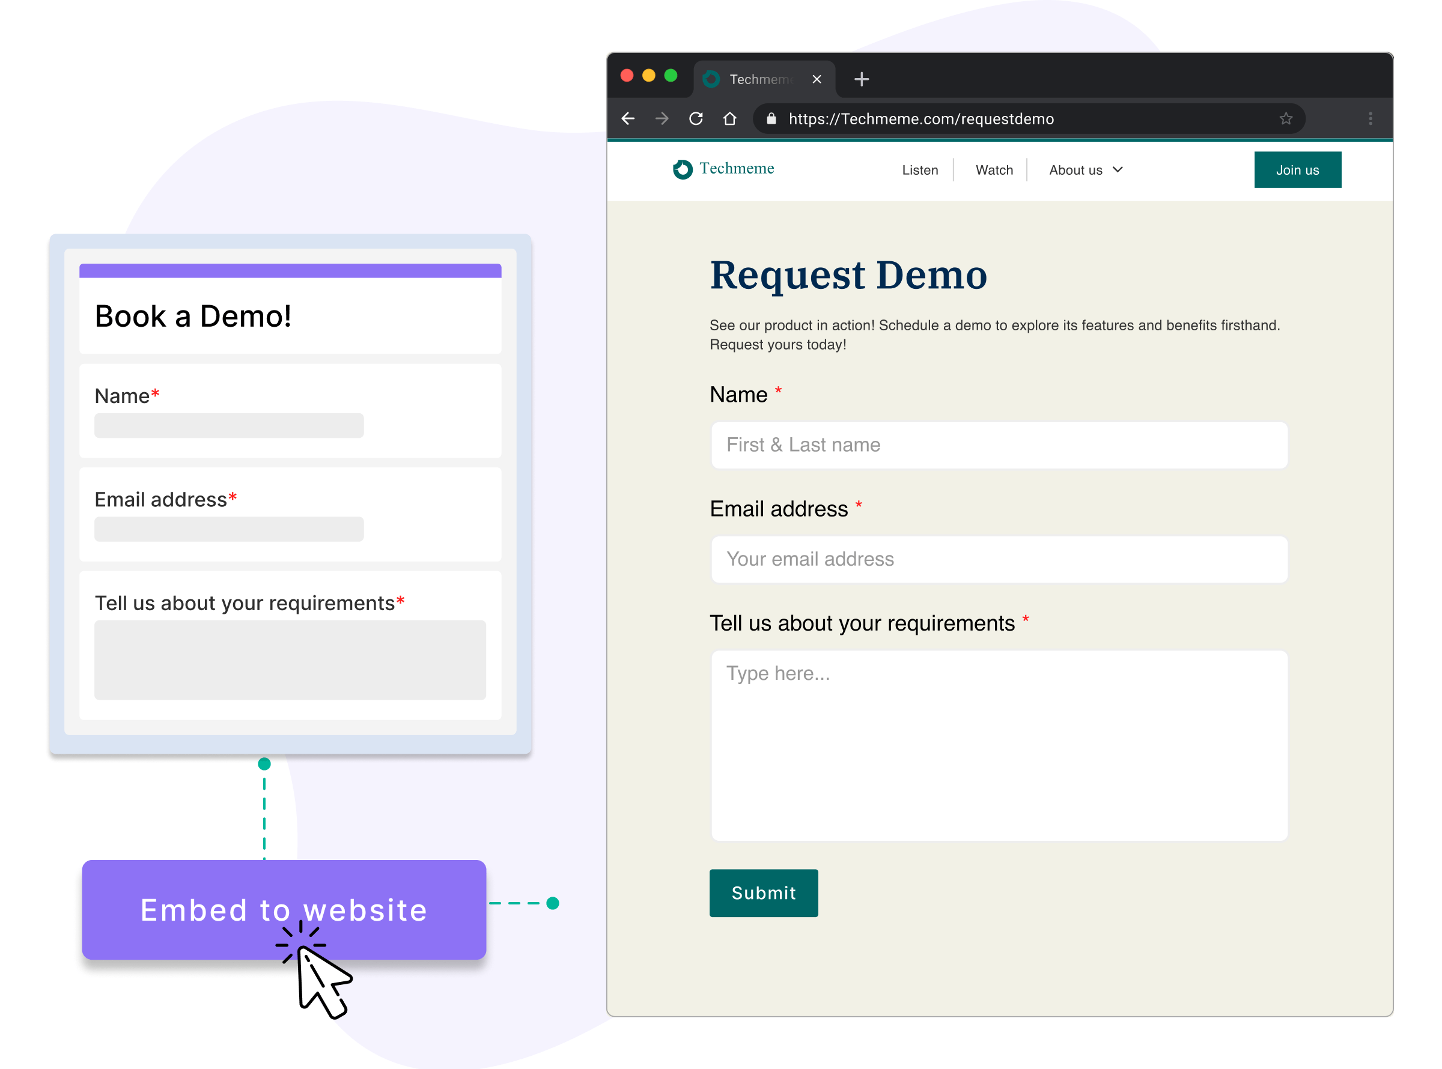
Task: Click the Embed to website button
Action: 284,909
